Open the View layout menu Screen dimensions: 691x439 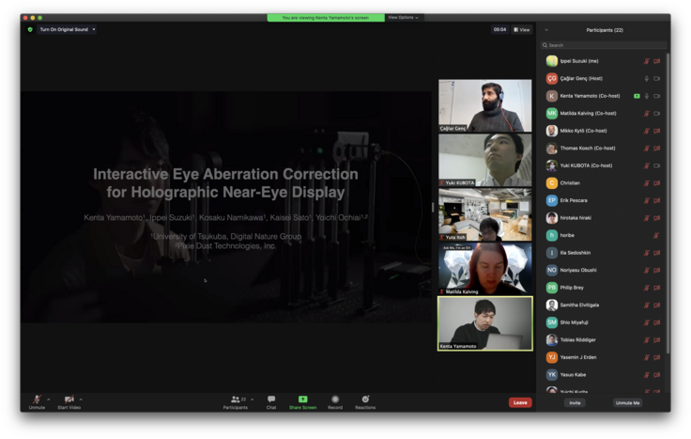point(522,29)
